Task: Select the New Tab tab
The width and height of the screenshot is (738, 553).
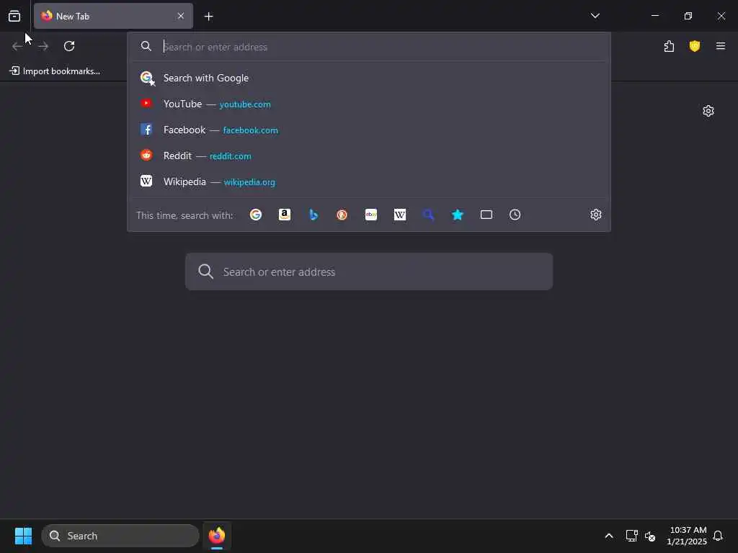Action: 113,16
